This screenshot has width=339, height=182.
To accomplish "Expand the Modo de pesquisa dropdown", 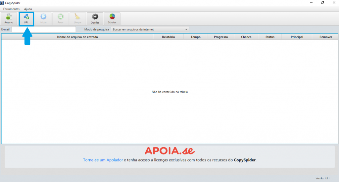I will [150, 29].
